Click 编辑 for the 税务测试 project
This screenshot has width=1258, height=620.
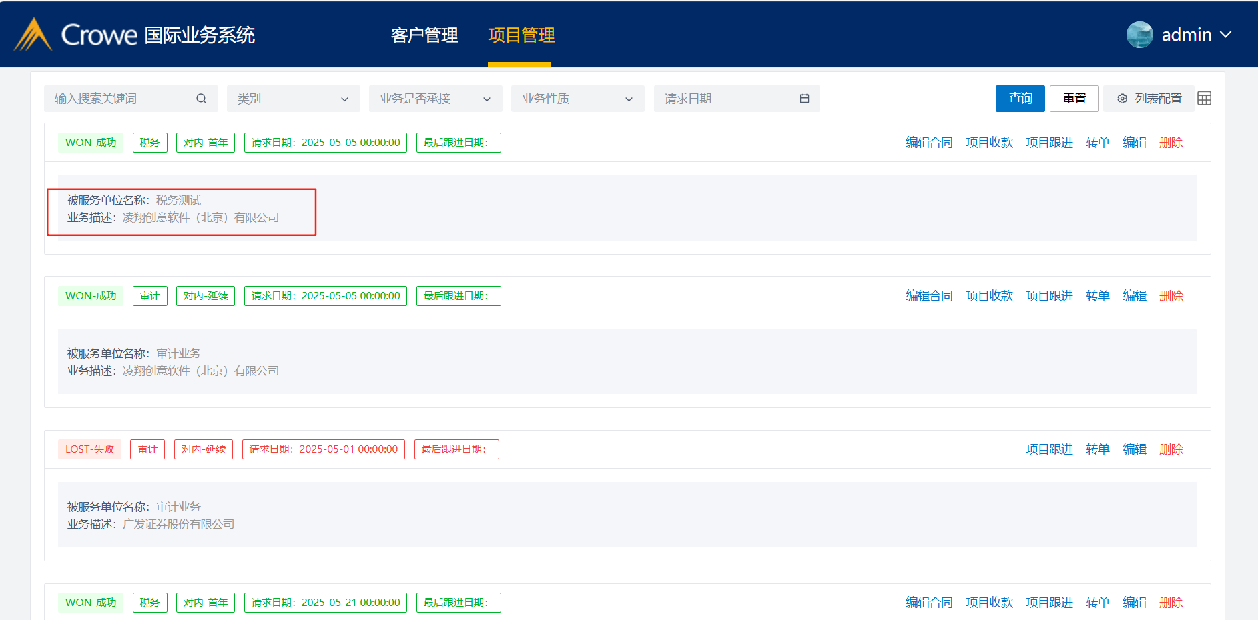[1135, 143]
